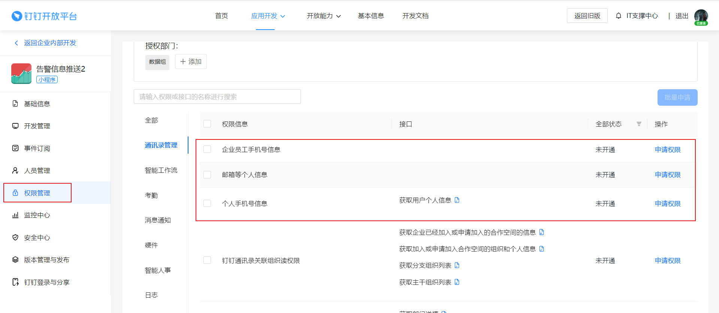The width and height of the screenshot is (719, 313).
Task: Open doc icon next to 获取主干组织列表
Action: (x=457, y=282)
